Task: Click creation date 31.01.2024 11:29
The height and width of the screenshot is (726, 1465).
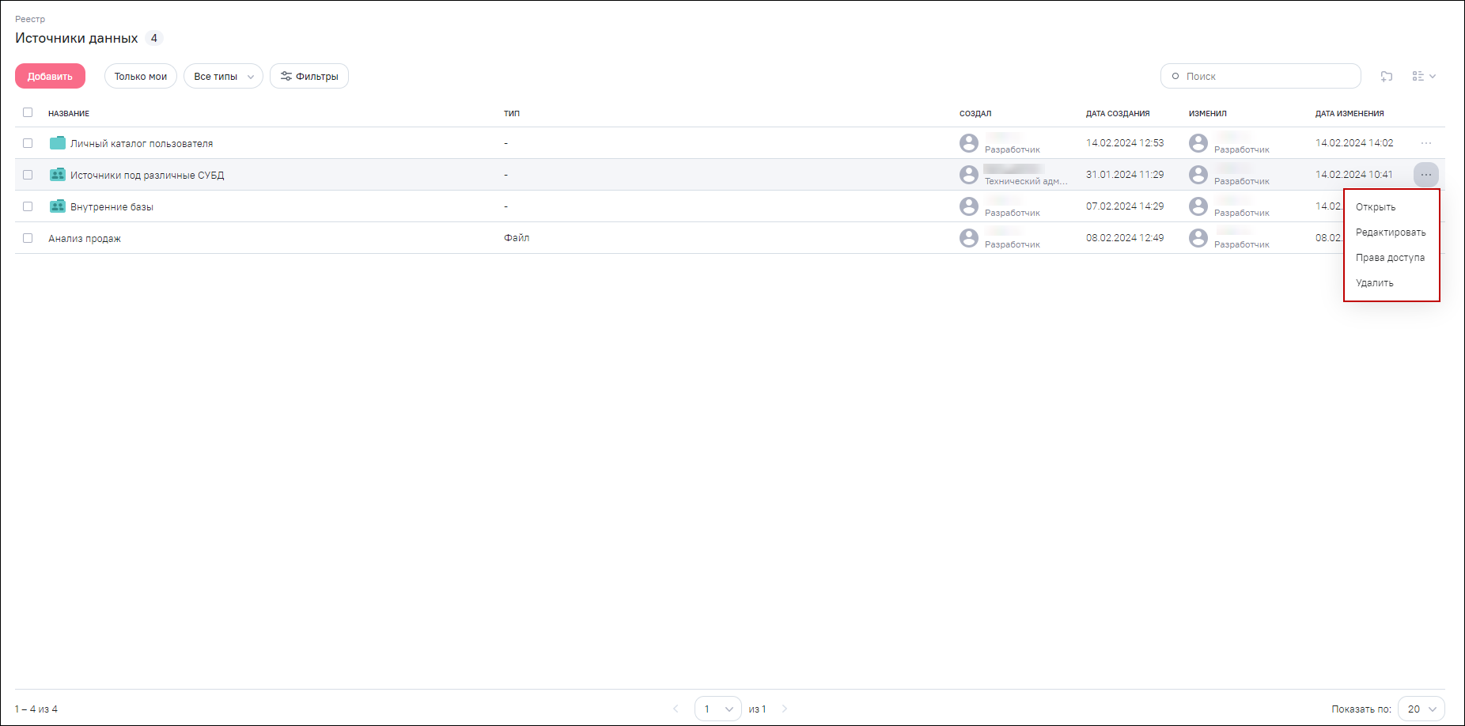Action: pos(1125,175)
